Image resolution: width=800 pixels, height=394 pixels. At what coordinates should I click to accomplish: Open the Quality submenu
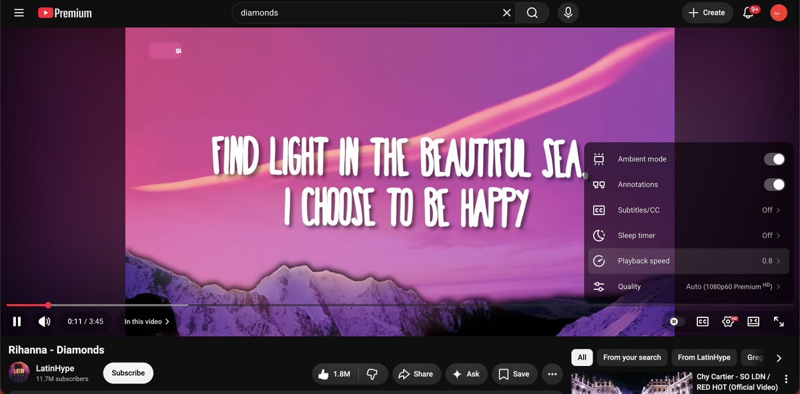coord(689,287)
